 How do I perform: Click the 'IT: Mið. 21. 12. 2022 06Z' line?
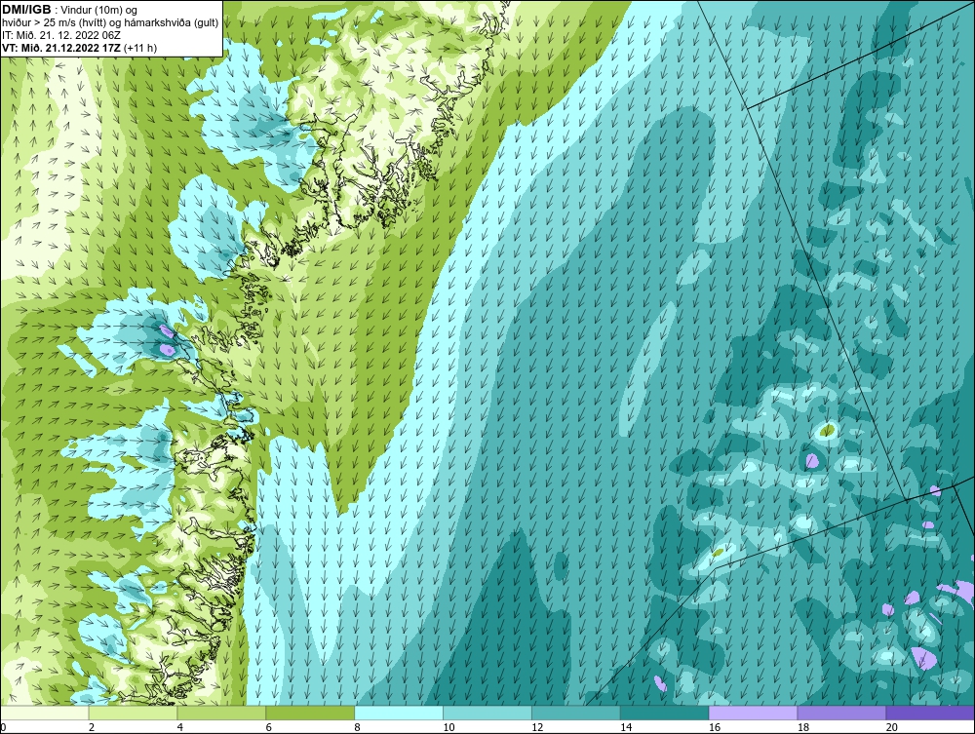pyautogui.click(x=60, y=35)
